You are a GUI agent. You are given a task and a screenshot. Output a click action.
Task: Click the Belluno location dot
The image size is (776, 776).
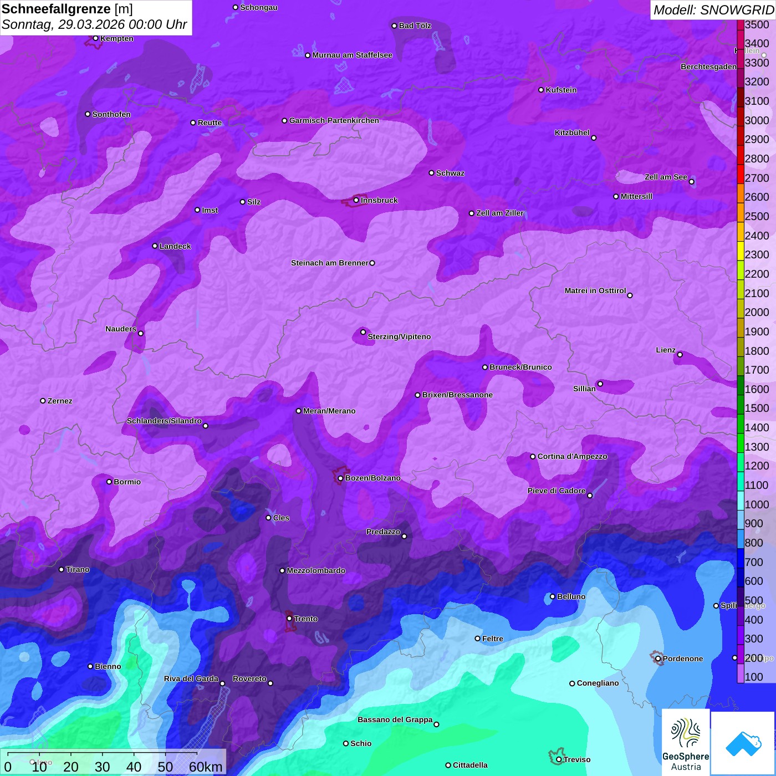click(x=552, y=596)
